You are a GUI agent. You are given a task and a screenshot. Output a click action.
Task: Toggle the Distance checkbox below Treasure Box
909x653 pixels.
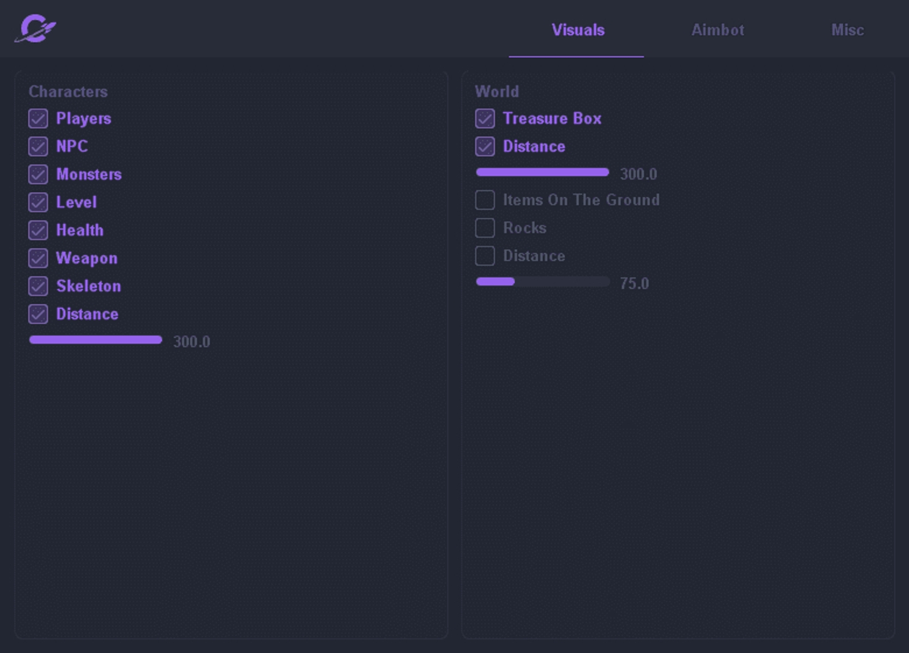pyautogui.click(x=485, y=146)
